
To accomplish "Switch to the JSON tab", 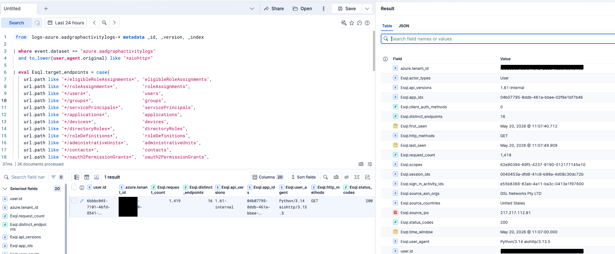I will tap(404, 26).
